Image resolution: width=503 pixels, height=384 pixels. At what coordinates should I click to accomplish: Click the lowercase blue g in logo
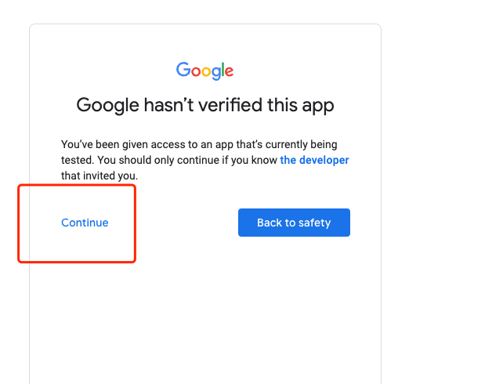[217, 73]
